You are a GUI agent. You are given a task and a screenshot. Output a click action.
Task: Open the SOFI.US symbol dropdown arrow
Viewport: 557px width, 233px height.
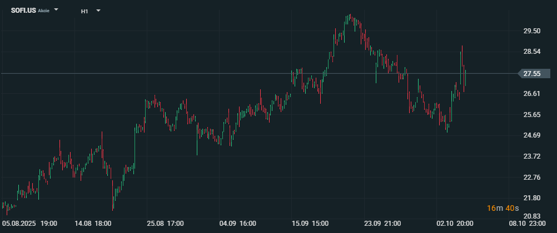(56, 10)
